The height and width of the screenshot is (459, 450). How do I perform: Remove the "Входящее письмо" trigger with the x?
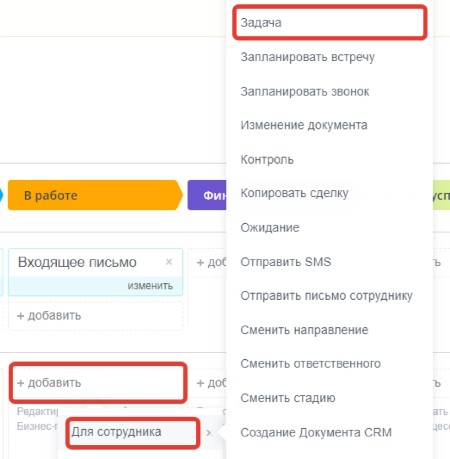pyautogui.click(x=169, y=262)
